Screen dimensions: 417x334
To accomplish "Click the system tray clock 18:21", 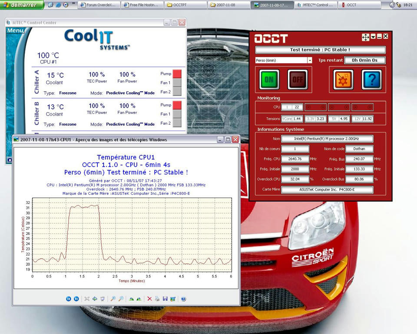I will tap(408, 5).
